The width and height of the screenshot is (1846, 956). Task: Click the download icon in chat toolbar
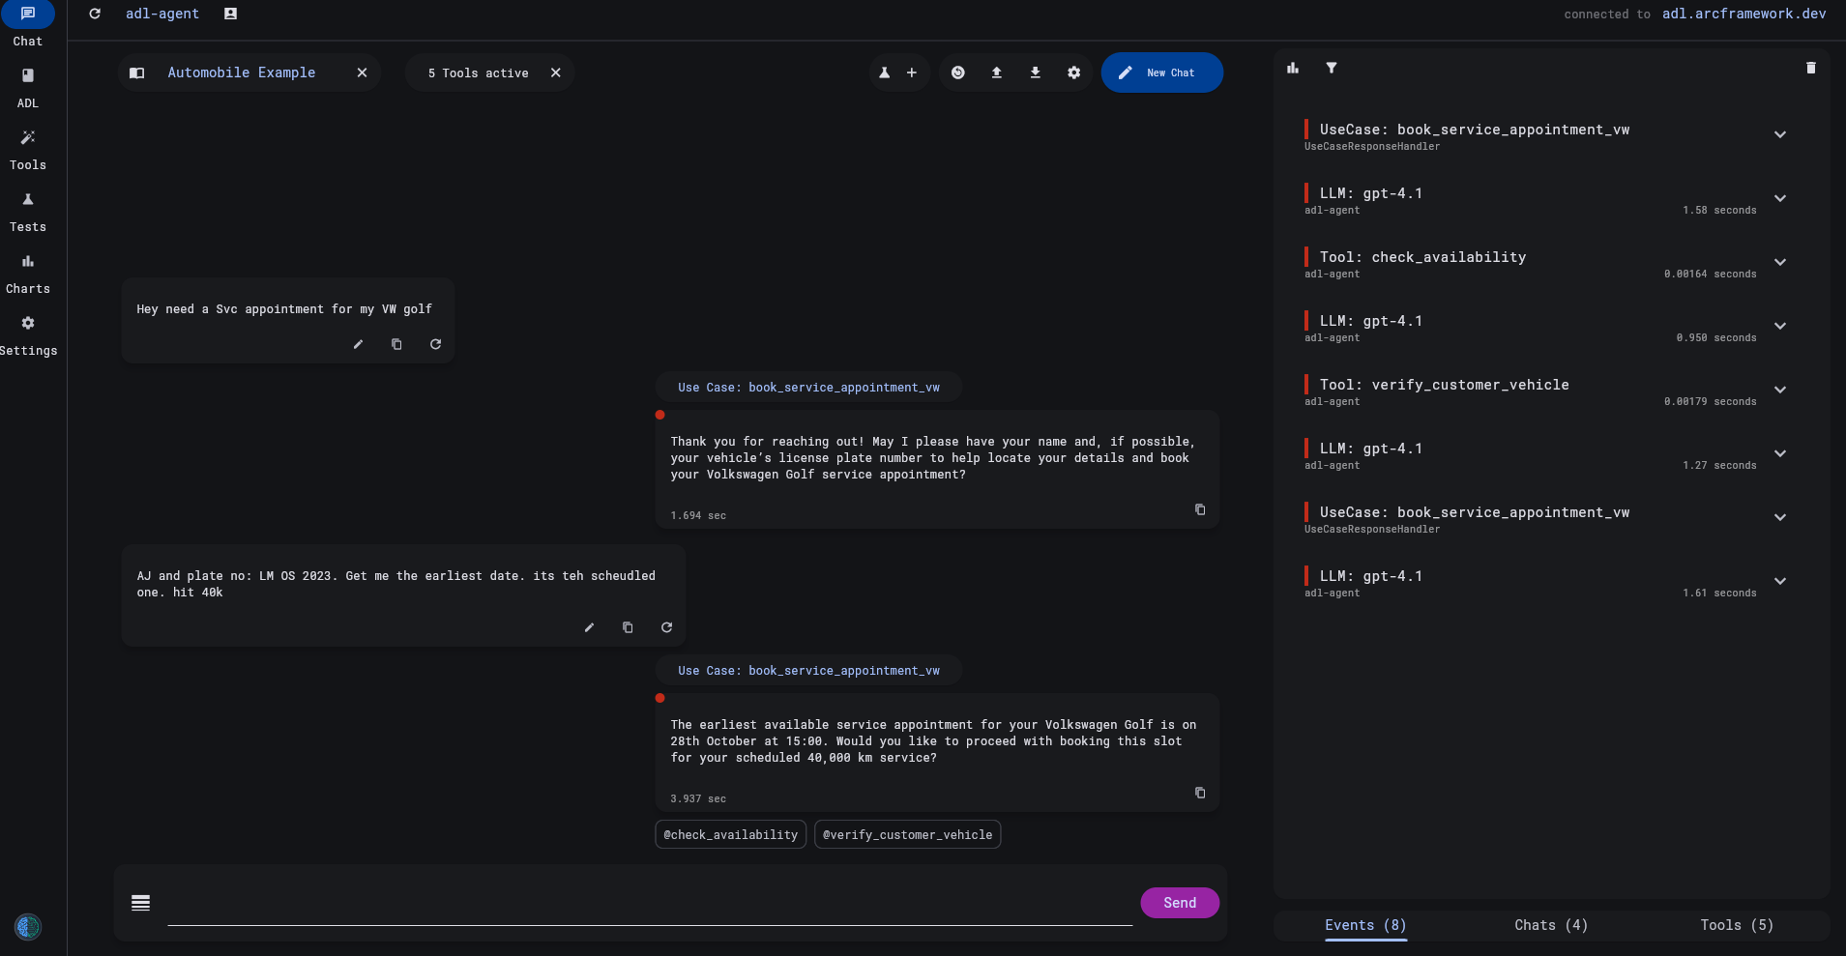click(x=1035, y=72)
